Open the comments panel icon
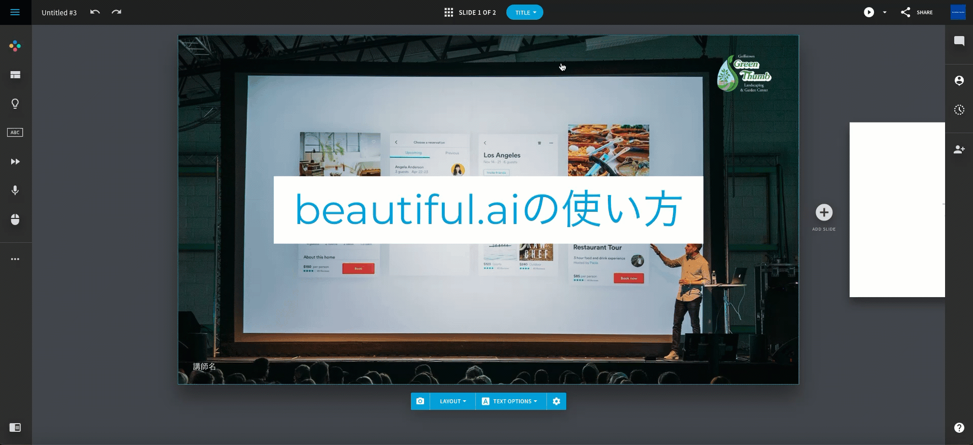973x445 pixels. 959,41
